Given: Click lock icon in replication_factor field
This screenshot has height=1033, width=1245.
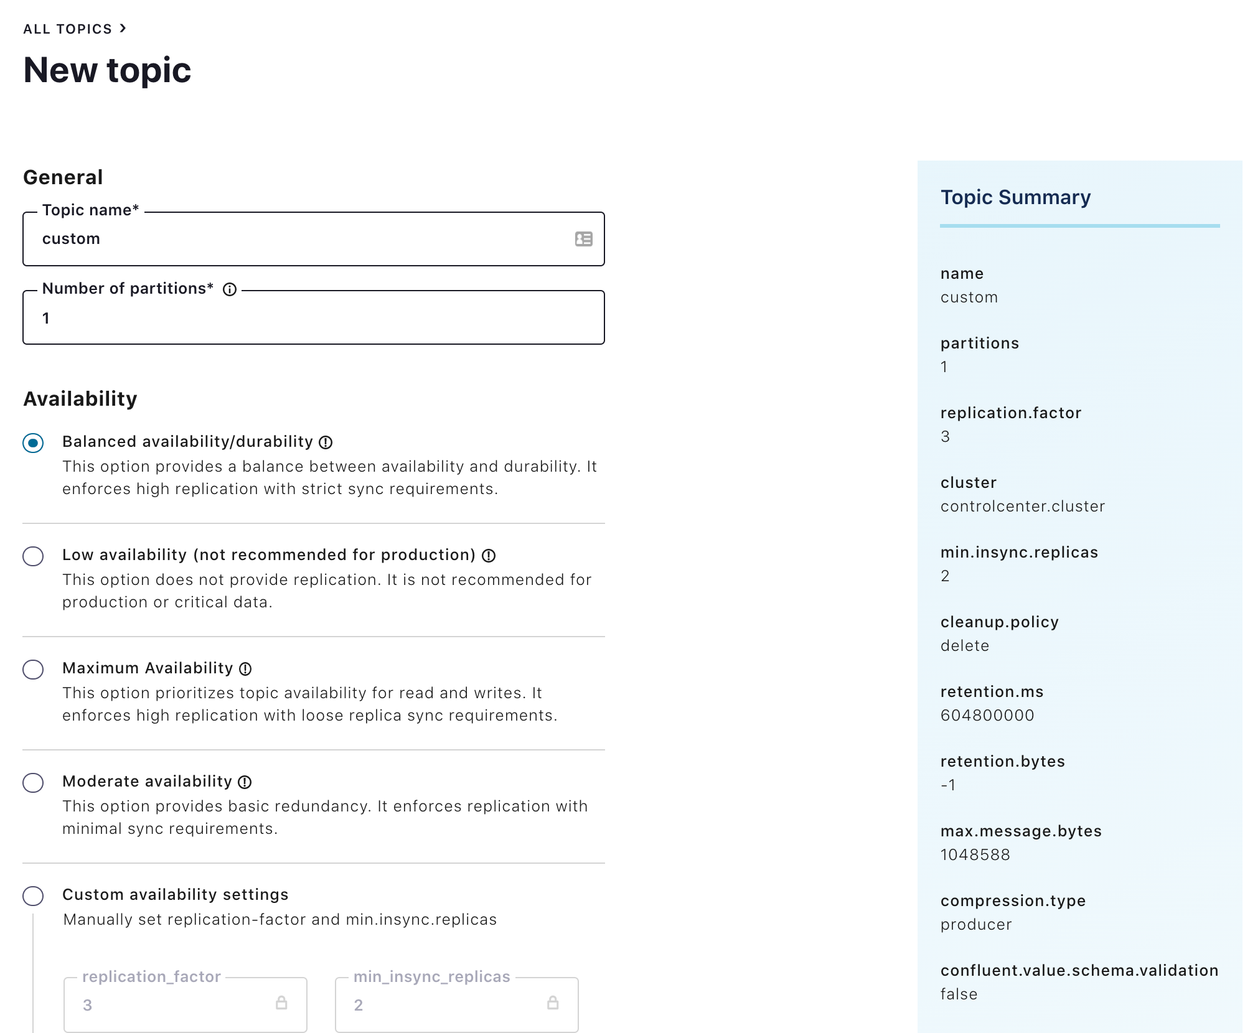Looking at the screenshot, I should 281,1003.
